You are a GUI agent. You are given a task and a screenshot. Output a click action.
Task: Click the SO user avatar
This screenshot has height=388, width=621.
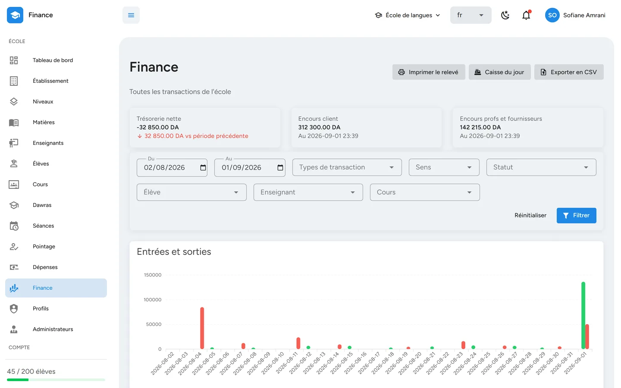pyautogui.click(x=552, y=15)
